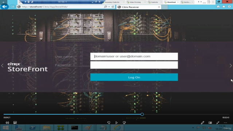This screenshot has width=233, height=131.
Task: Click the search magnifier in address bar
Action: [x=106, y=7]
